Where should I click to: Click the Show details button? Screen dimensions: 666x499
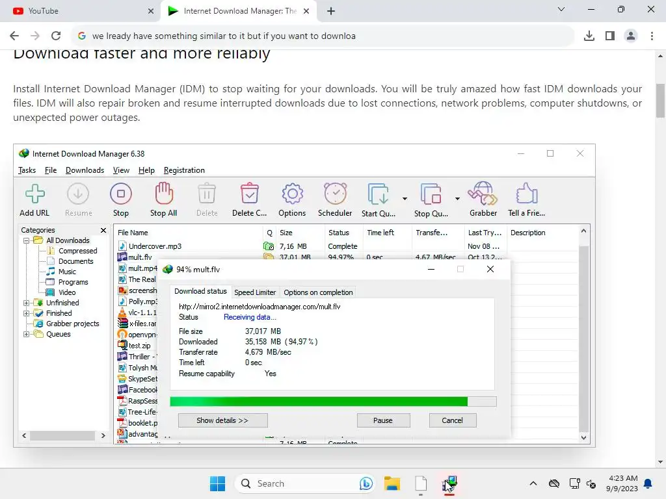[x=222, y=420]
